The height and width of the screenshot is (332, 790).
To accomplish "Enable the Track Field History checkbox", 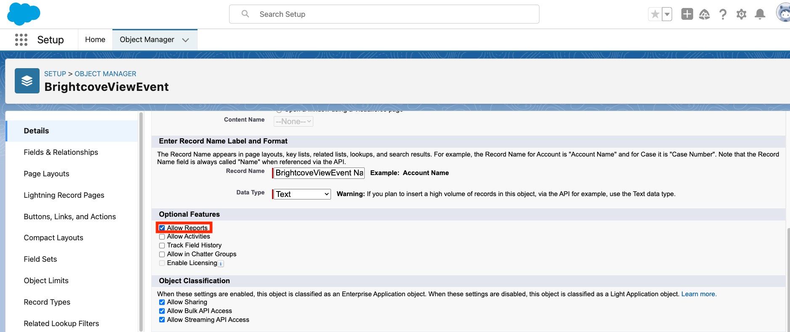I will pyautogui.click(x=162, y=246).
